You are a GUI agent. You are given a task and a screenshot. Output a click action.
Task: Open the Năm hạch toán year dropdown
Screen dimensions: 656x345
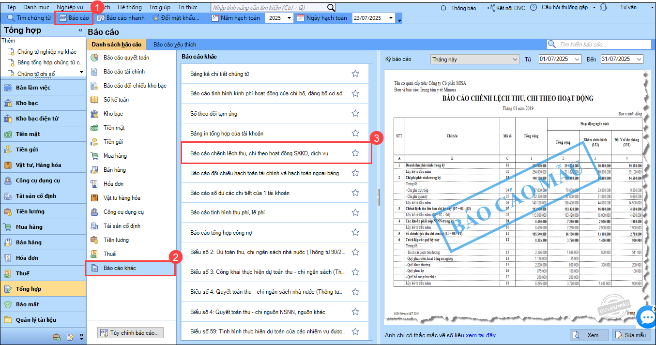click(x=289, y=18)
